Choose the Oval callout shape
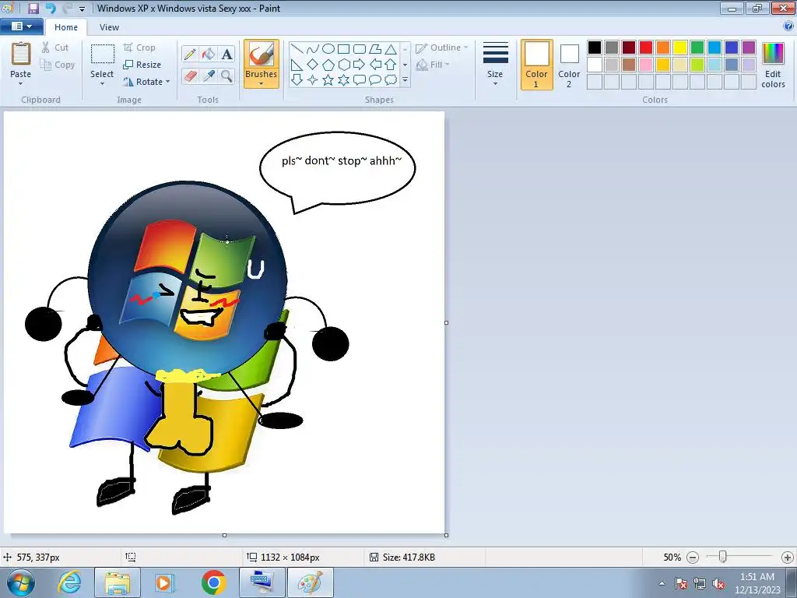This screenshot has height=598, width=797. click(375, 80)
